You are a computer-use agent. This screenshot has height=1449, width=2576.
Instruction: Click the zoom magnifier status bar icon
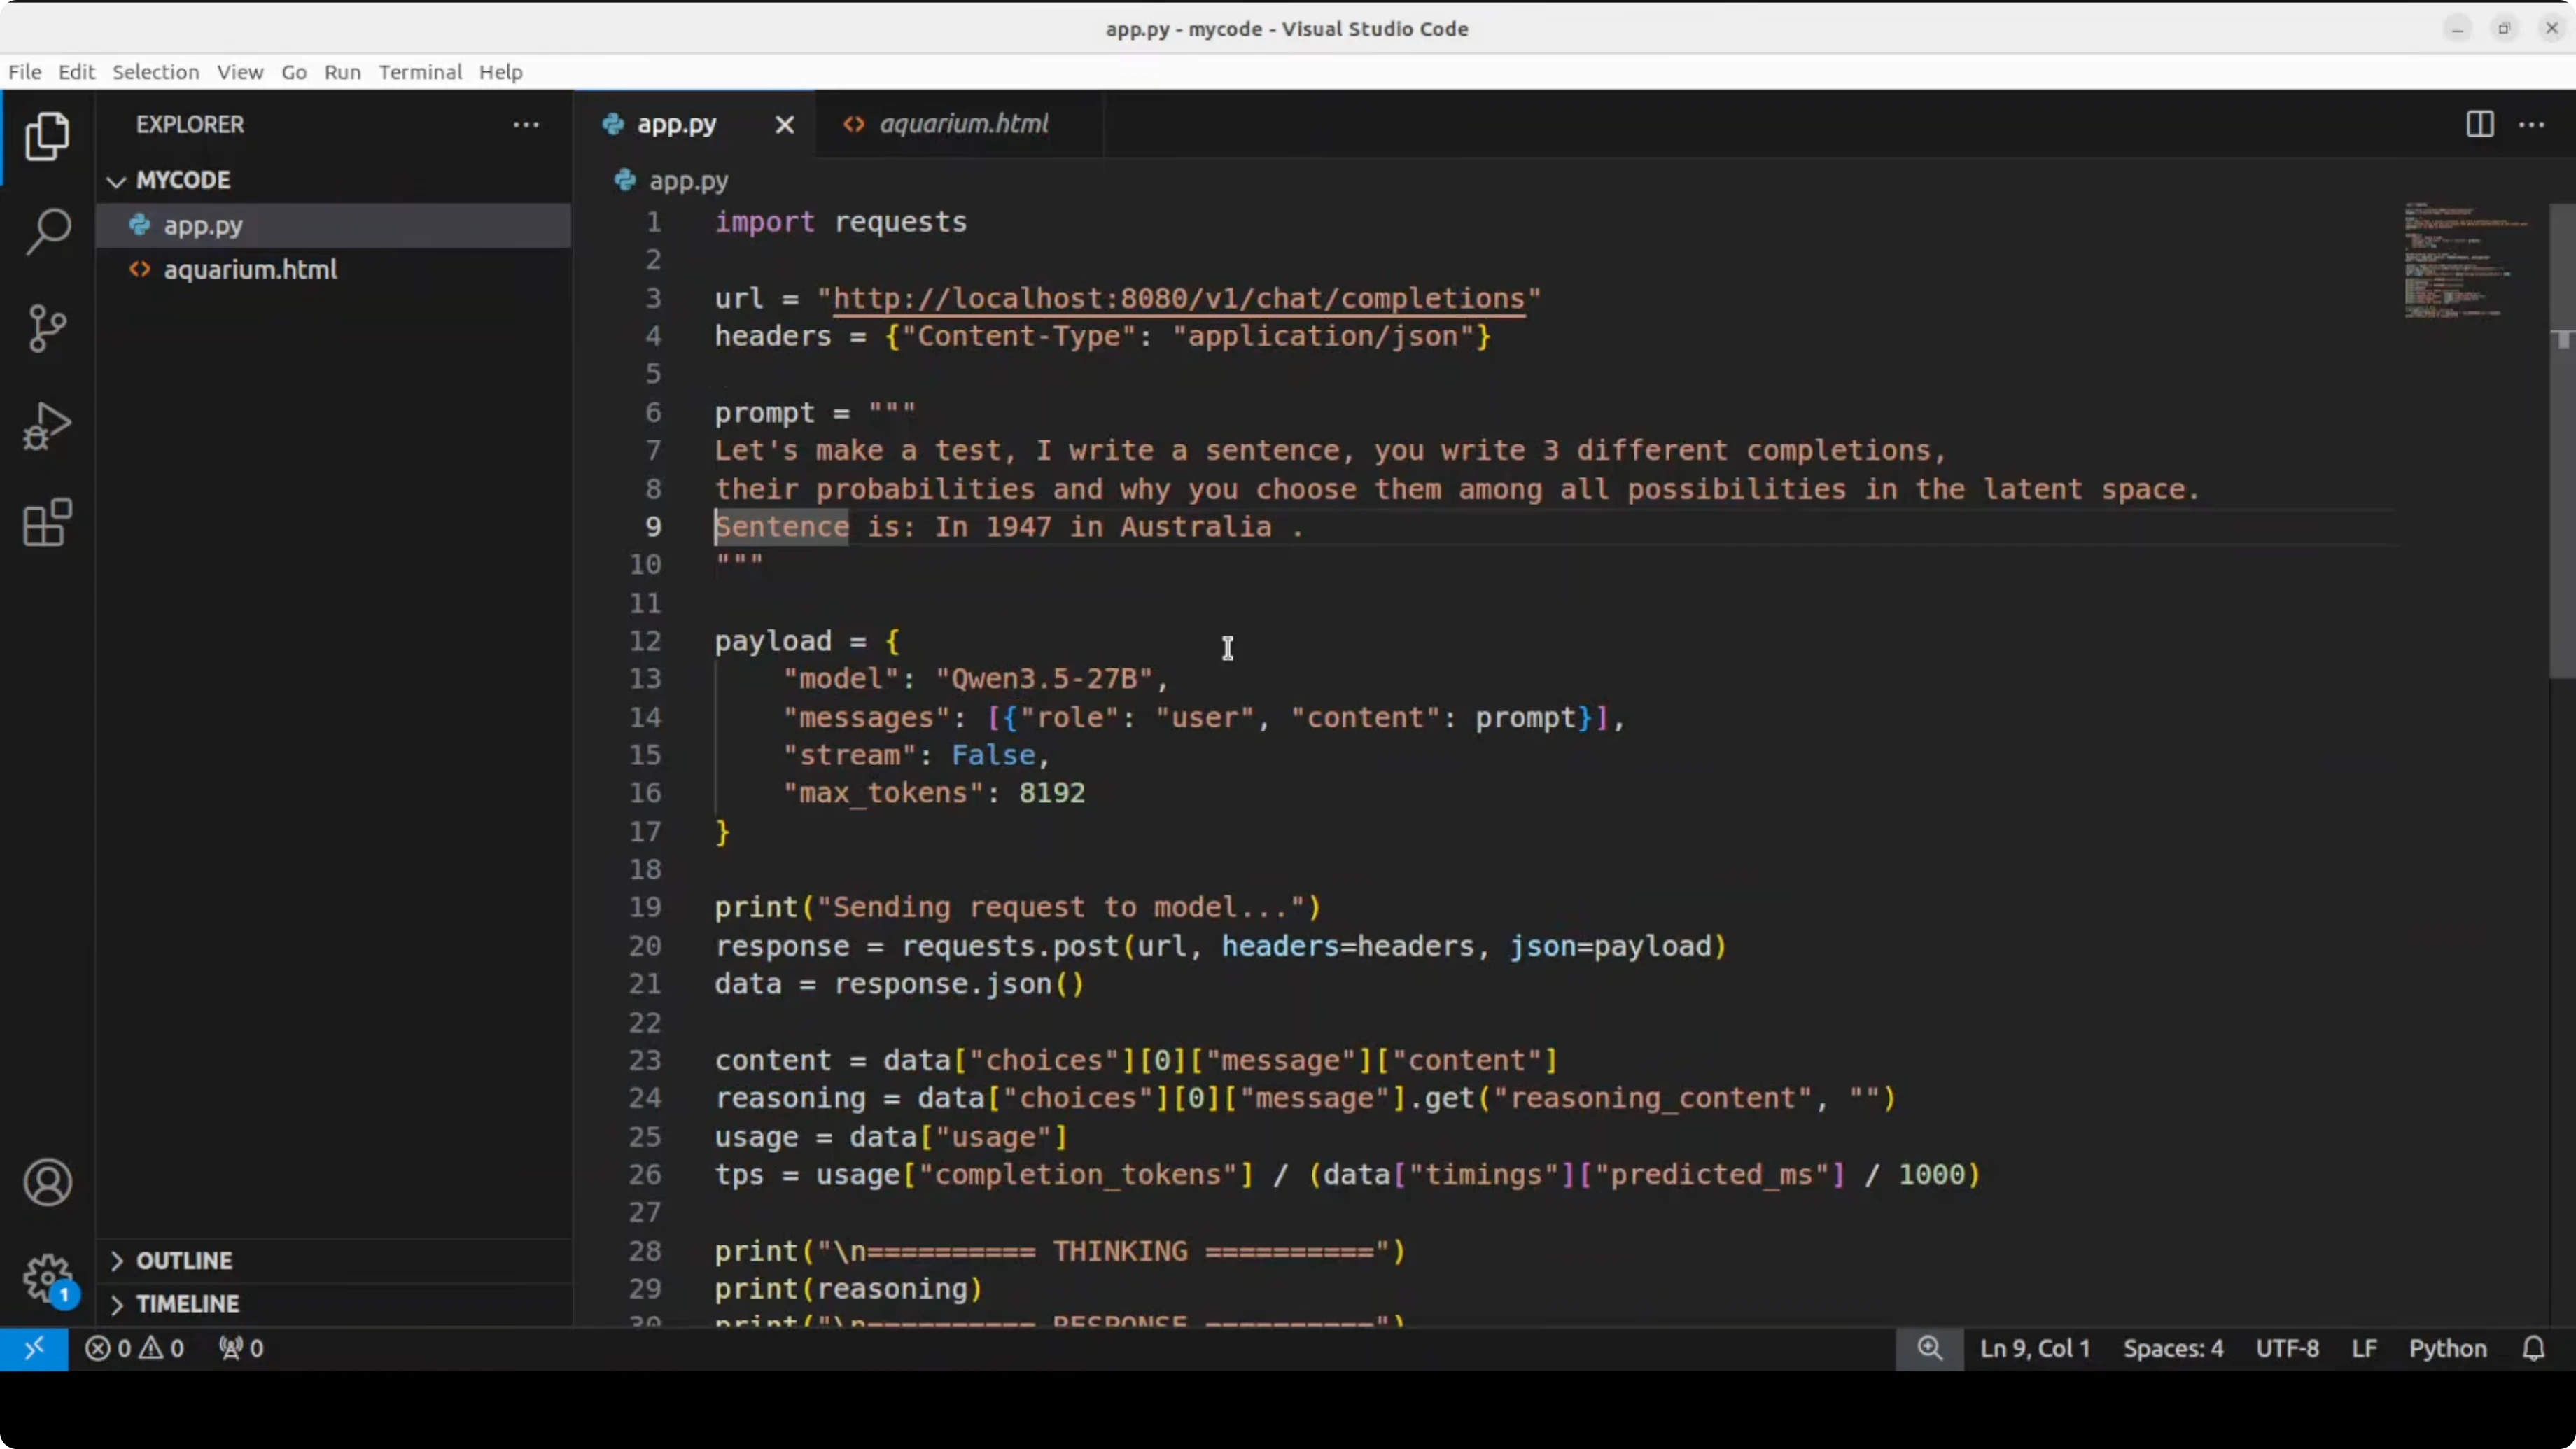(x=1929, y=1348)
